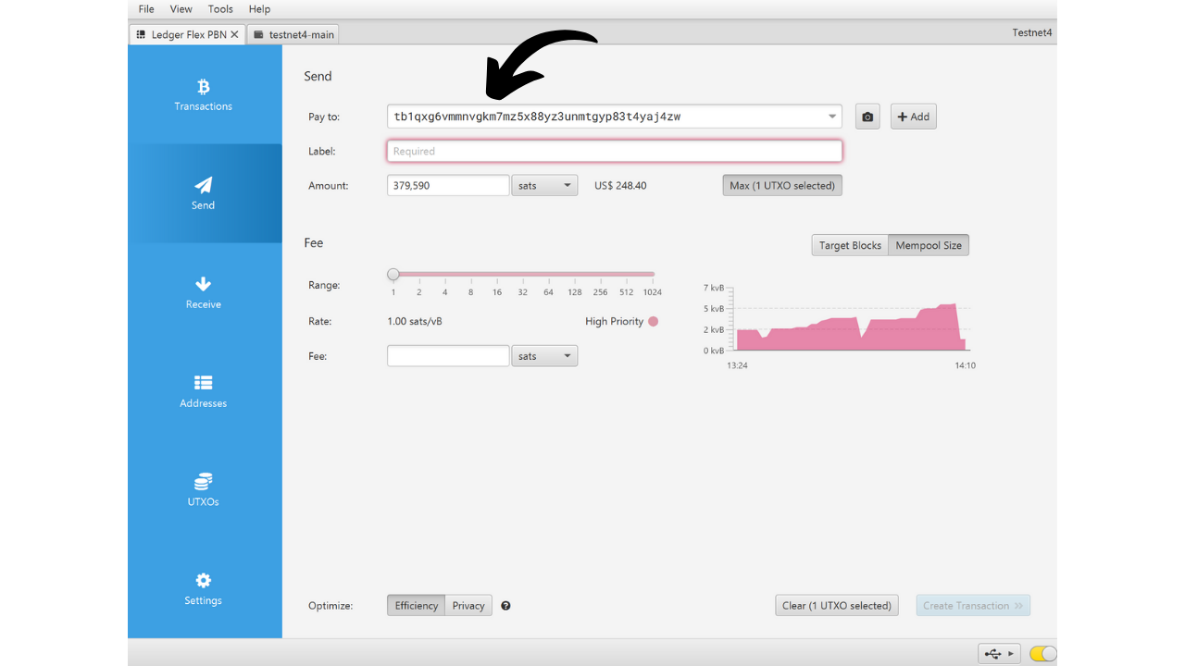Select the Privacy optimize option
This screenshot has height=666, width=1185.
tap(468, 606)
